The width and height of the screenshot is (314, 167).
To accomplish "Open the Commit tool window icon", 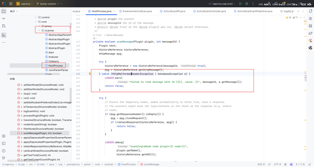I will pos(4,19).
